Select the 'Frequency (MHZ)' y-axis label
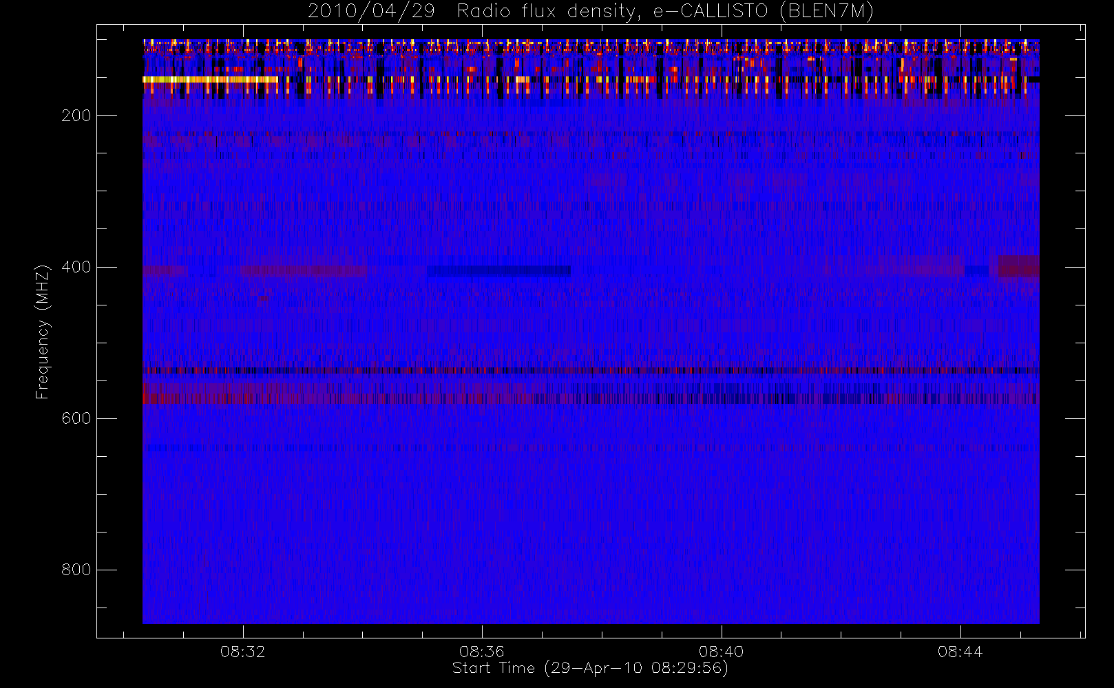The height and width of the screenshot is (688, 1114). tap(43, 332)
